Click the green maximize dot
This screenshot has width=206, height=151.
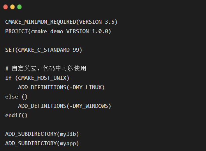(19, 7)
